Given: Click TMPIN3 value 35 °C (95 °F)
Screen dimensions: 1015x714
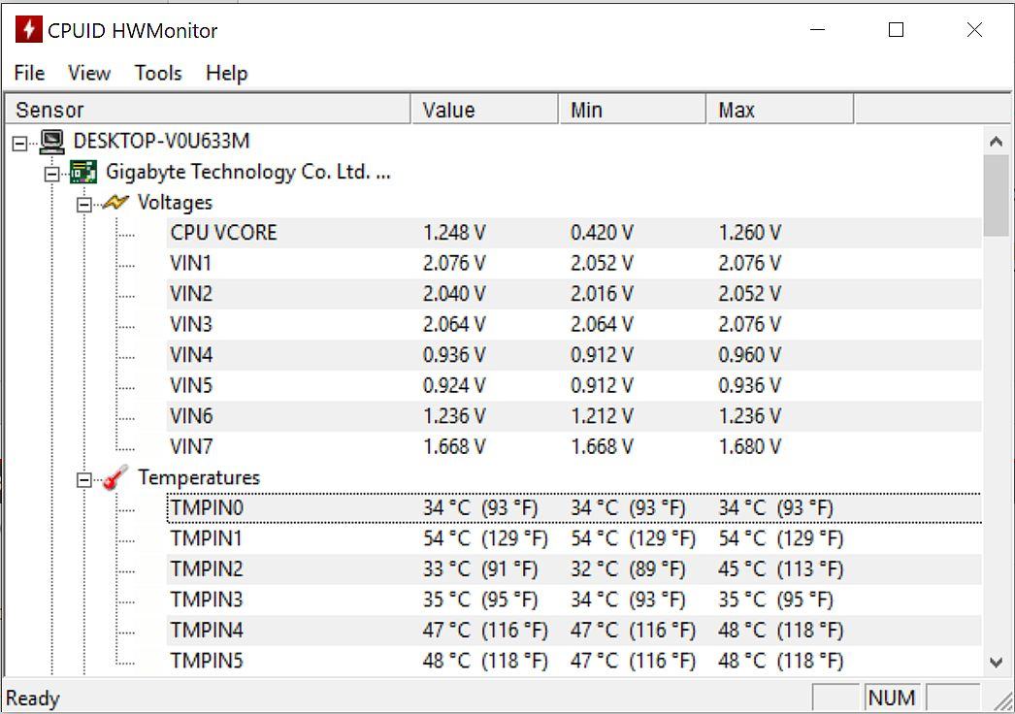Looking at the screenshot, I should pos(480,600).
